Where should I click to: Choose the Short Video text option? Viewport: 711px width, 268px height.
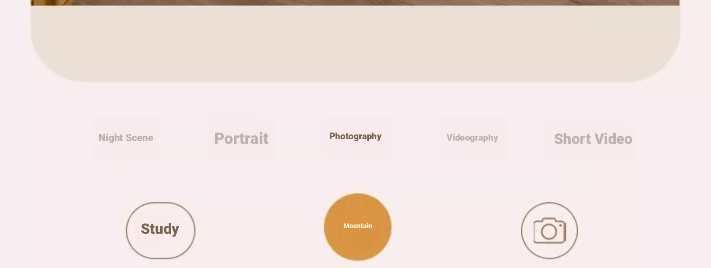tap(593, 139)
